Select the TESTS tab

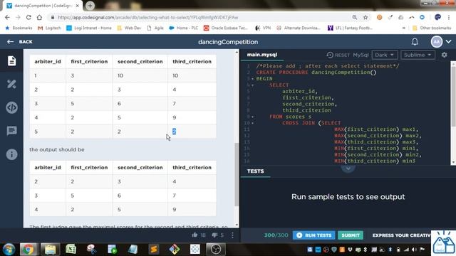255,171
